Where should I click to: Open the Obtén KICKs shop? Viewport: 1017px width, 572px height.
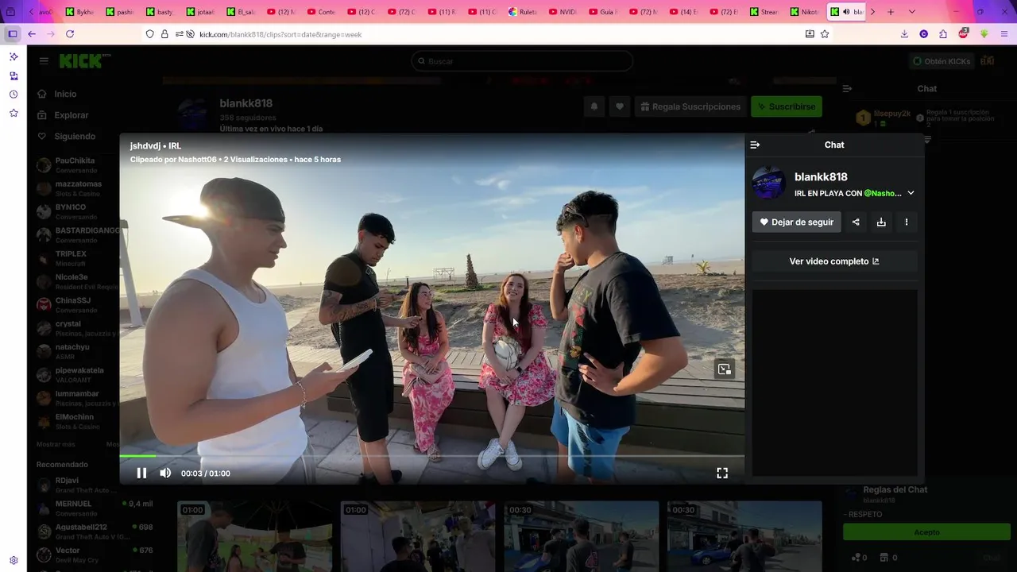coord(942,61)
